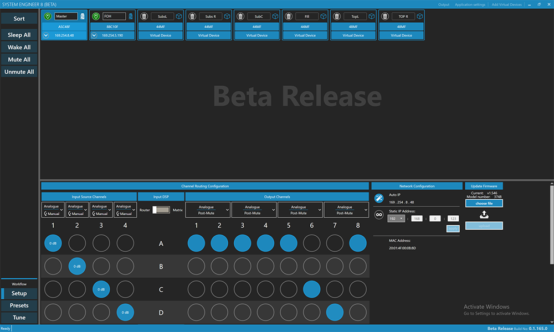Click the Static IP infinity link icon
Viewport: 554px width, 332px height.
coord(379,215)
